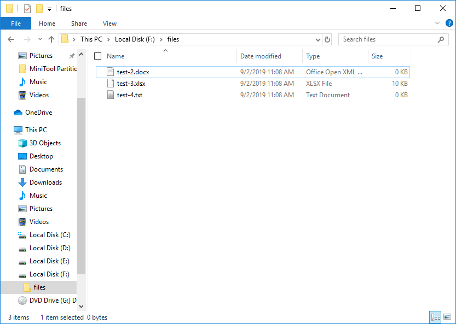Click the test-3.xlsx file icon
This screenshot has height=324, width=456.
(x=110, y=84)
